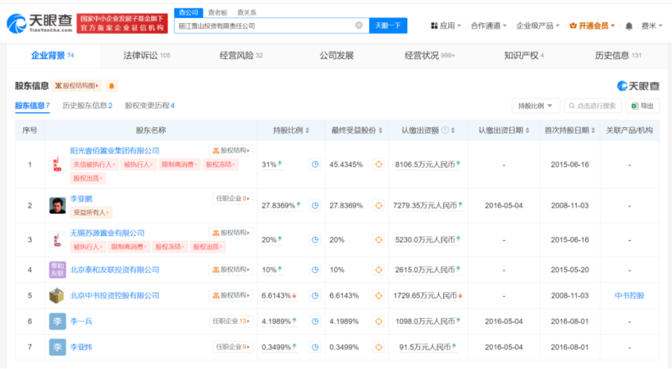Screen dimensions: 672x369
Task: Open shareholding history icon for 李亚鹏 row
Action: tap(315, 205)
